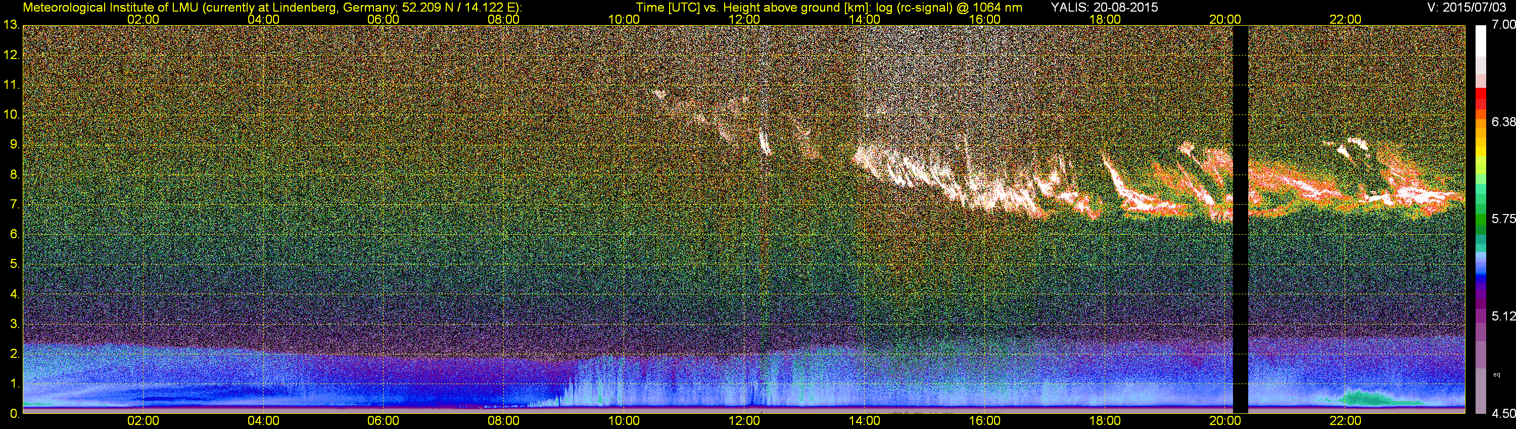Image resolution: width=1516 pixels, height=429 pixels.
Task: Click the 02:00 label on bottom time axis
Action: pos(143,421)
